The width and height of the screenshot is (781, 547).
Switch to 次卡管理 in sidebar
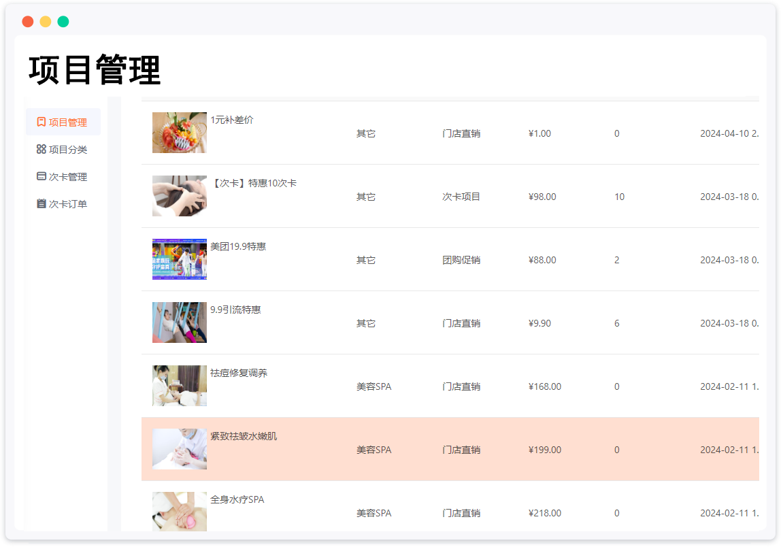point(67,177)
